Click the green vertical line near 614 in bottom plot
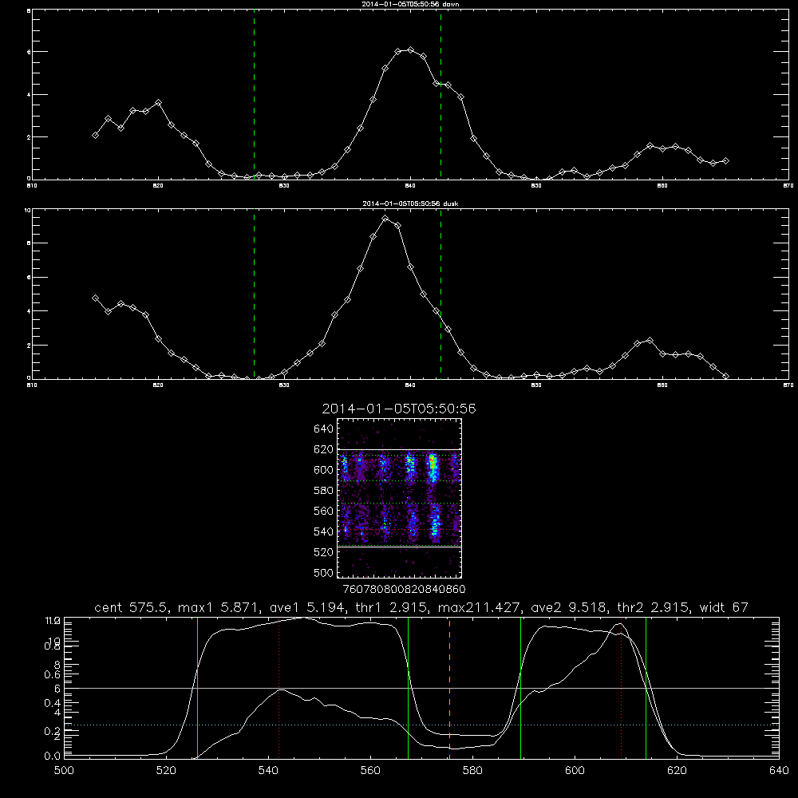798x798 pixels. tap(646, 687)
